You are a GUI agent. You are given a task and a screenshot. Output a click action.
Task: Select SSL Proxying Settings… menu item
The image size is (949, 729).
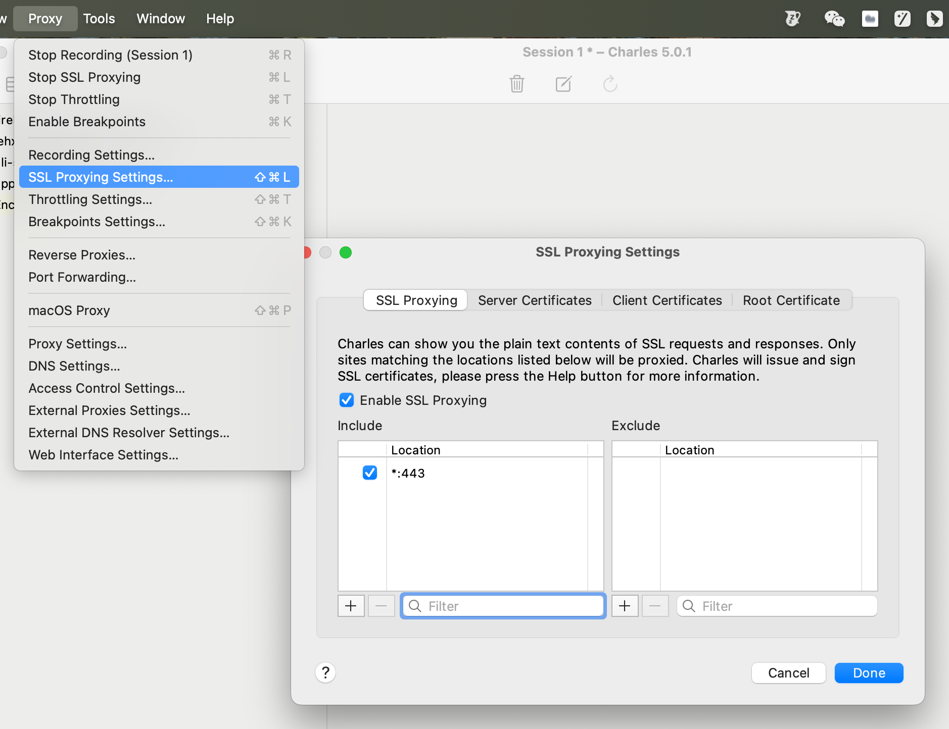point(159,177)
